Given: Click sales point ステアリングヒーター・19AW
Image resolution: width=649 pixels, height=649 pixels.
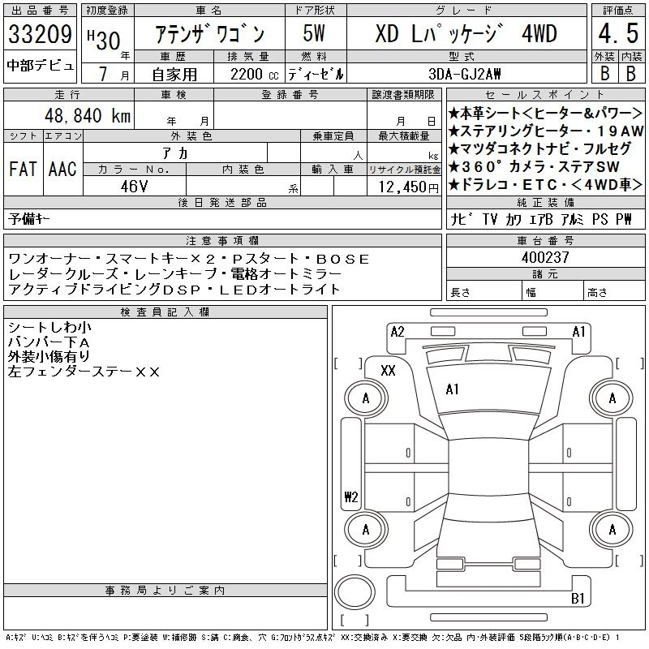Looking at the screenshot, I should coord(545,131).
